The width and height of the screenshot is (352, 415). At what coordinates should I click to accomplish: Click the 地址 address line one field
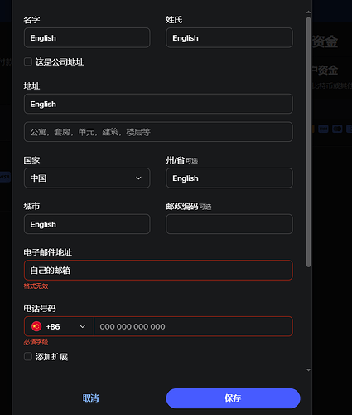click(x=158, y=104)
